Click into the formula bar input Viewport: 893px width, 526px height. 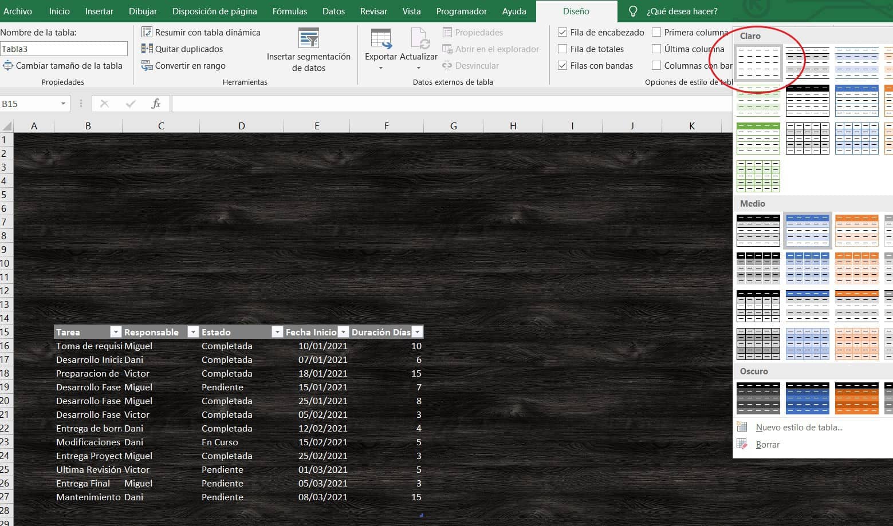[451, 104]
